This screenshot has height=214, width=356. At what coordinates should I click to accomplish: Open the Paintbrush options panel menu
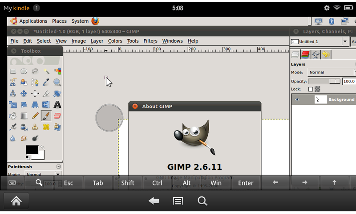[58, 166]
